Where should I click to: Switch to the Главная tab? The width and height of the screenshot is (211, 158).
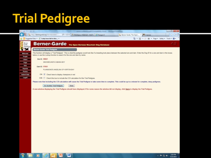click(x=154, y=35)
